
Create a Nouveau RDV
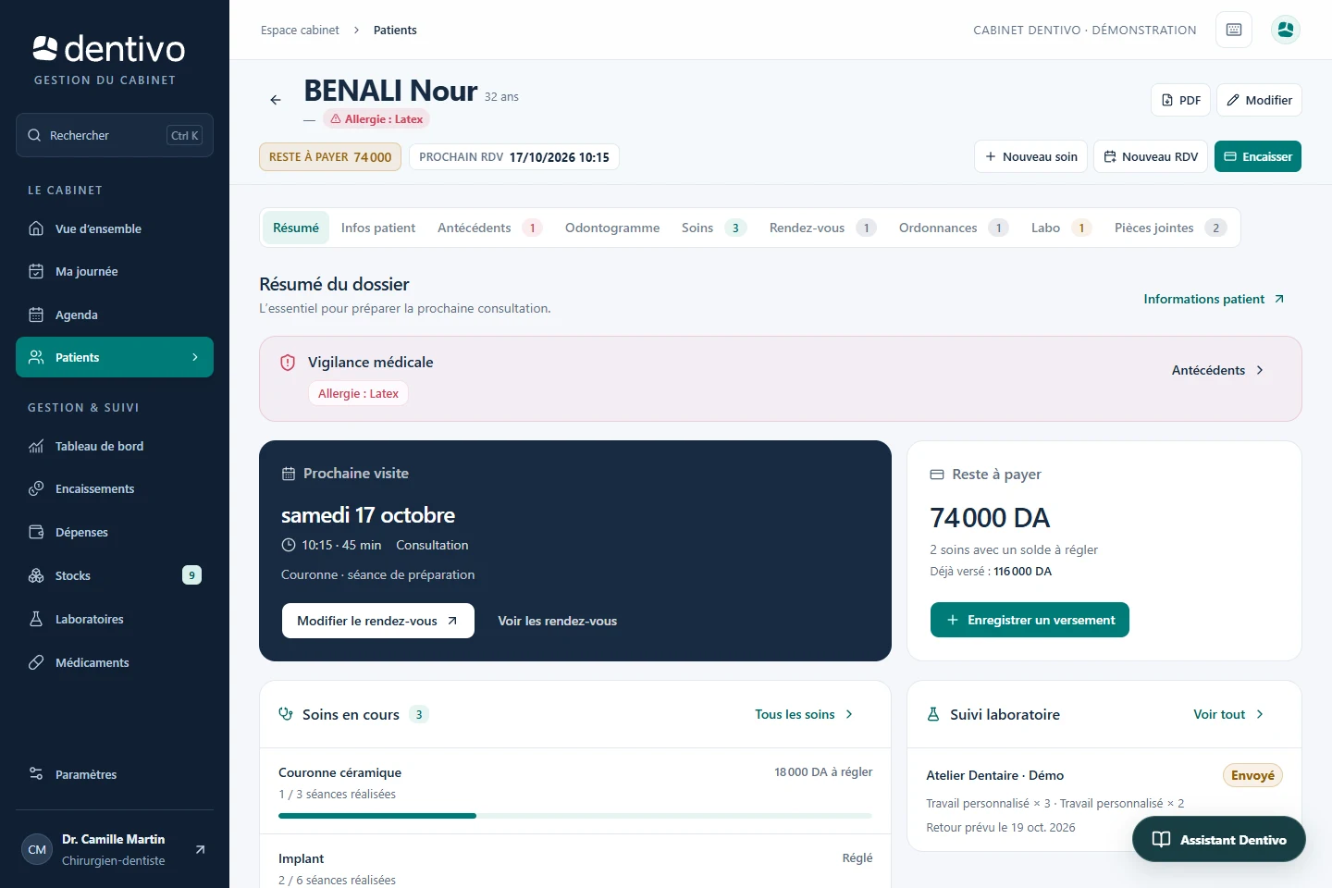click(x=1151, y=156)
